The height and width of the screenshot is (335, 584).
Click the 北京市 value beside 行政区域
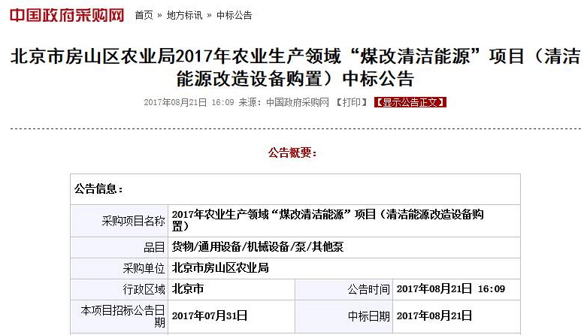[188, 289]
